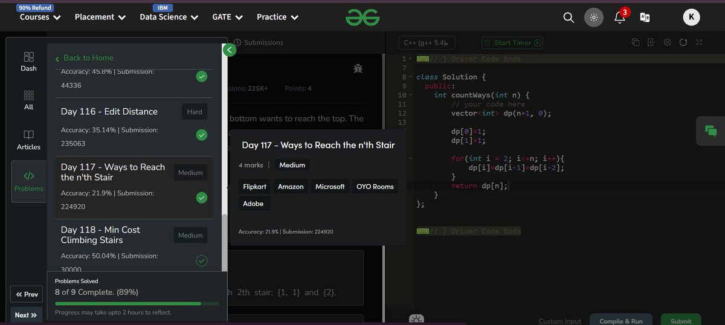
Task: Open the Dash sidebar item
Action: pos(28,62)
